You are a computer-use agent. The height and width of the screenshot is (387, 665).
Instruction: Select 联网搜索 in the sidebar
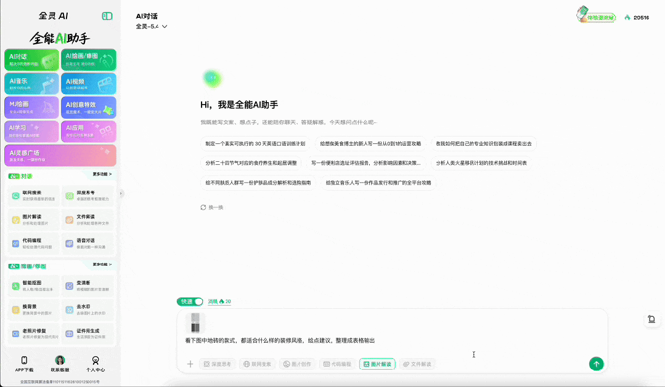coord(34,196)
